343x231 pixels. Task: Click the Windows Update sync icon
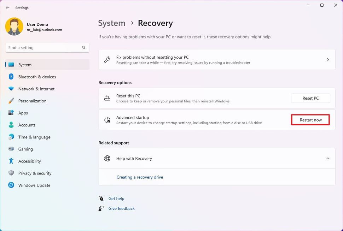point(11,185)
